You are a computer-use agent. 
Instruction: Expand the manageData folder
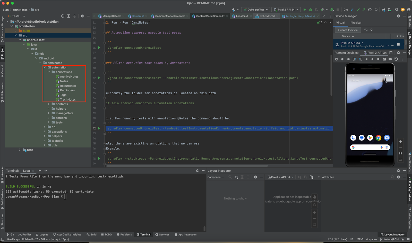(x=49, y=113)
